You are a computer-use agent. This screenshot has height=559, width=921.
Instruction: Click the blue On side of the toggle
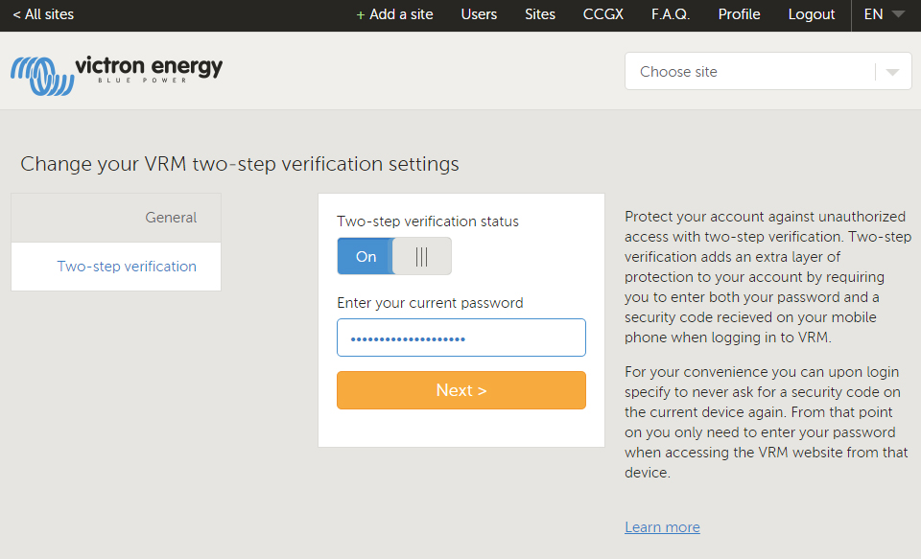(x=366, y=257)
